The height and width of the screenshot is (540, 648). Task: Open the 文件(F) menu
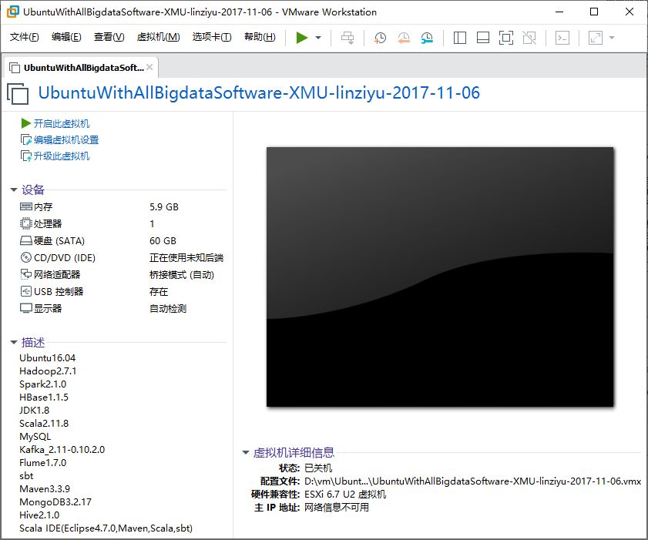25,38
